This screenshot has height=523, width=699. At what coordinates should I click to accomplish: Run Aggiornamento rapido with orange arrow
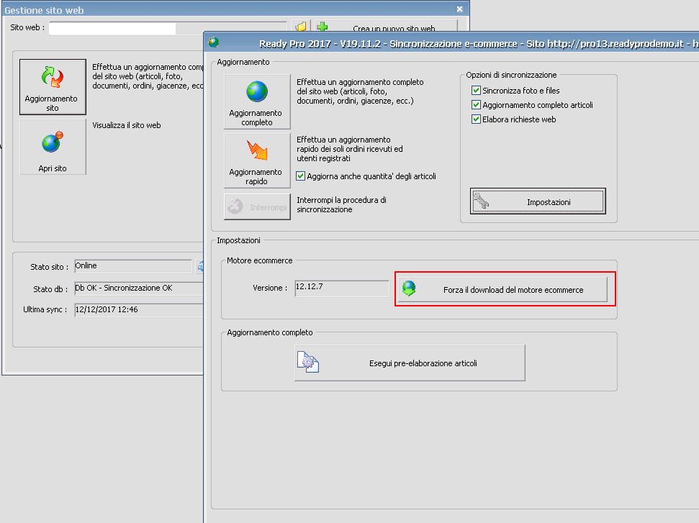[257, 161]
